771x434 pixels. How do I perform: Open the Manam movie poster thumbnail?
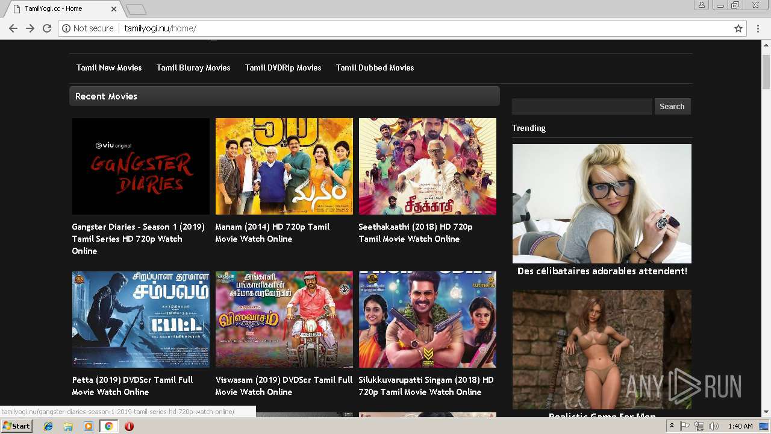click(284, 166)
